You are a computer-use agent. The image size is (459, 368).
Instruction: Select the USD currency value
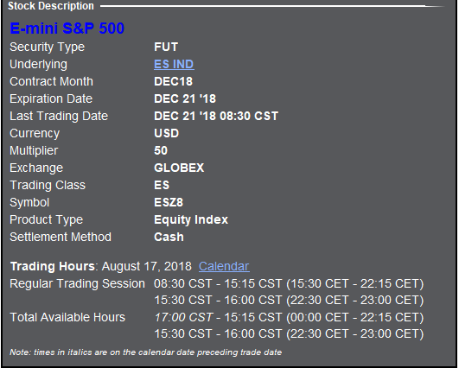[166, 133]
